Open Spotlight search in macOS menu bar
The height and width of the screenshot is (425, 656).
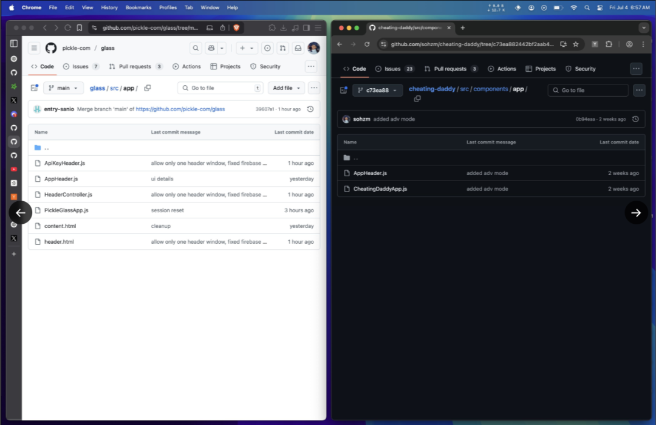(x=587, y=7)
